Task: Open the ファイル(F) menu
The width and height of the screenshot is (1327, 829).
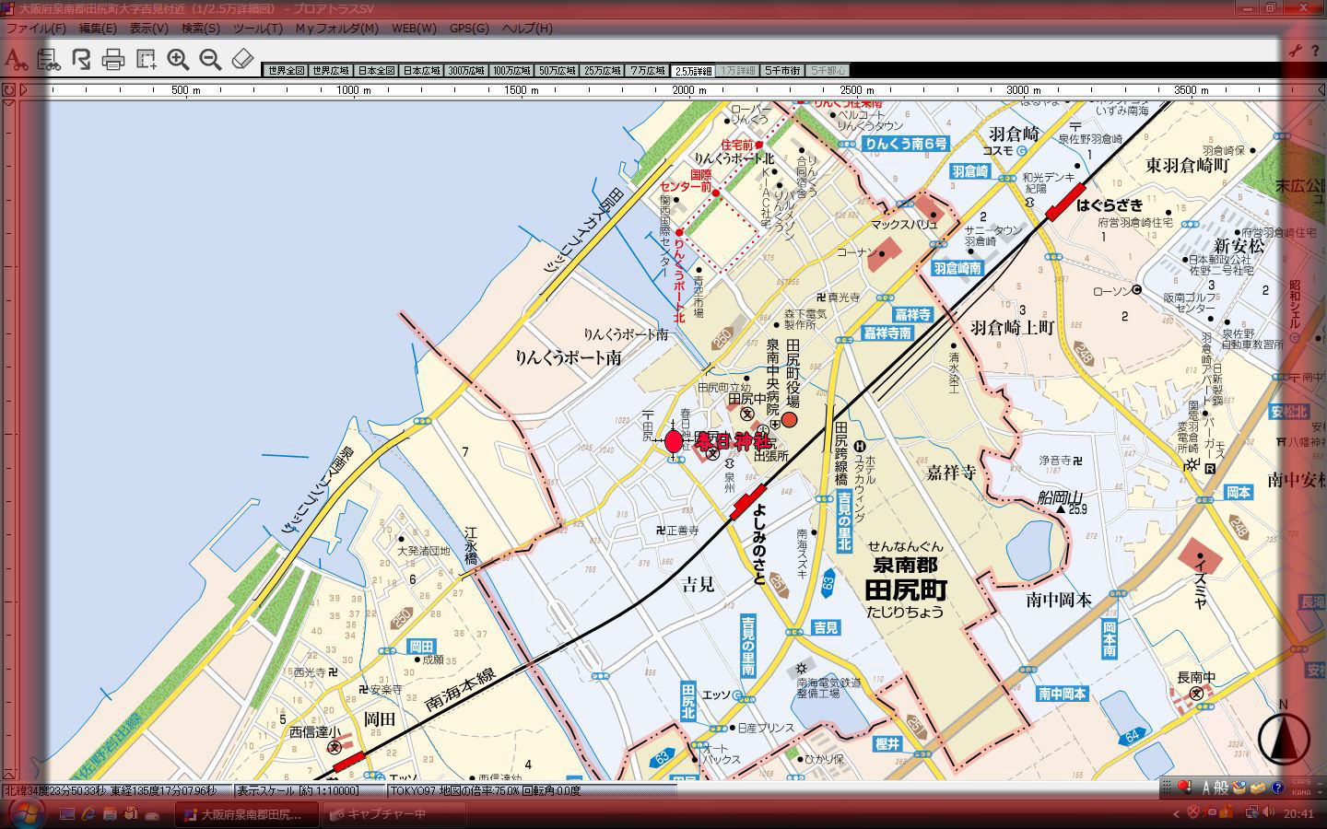Action: point(36,29)
